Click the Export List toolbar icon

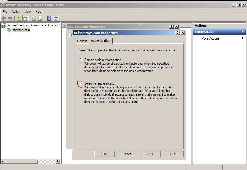point(41,18)
